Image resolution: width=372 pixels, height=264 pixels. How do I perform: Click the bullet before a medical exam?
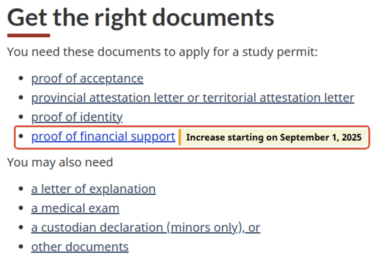[21, 208]
